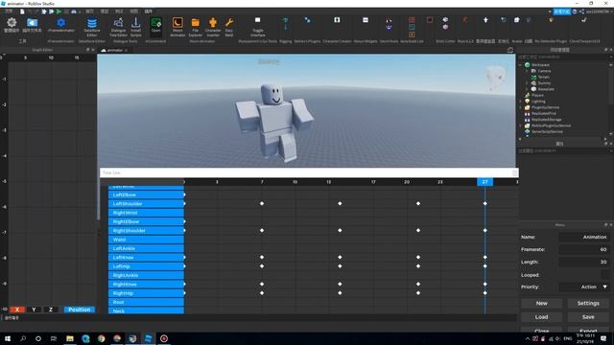
Task: Toggle the X axis in Graph Editor
Action: tap(17, 310)
